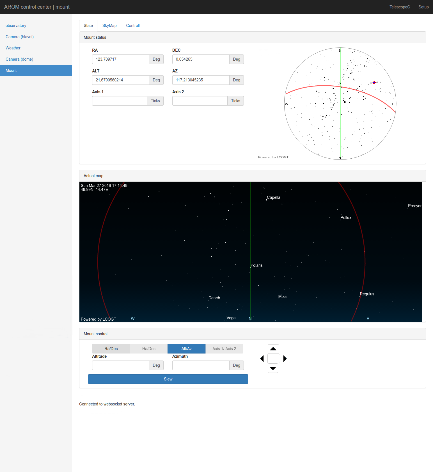Select Ra/Dec coordinate mode
The image size is (433, 472).
(111, 349)
